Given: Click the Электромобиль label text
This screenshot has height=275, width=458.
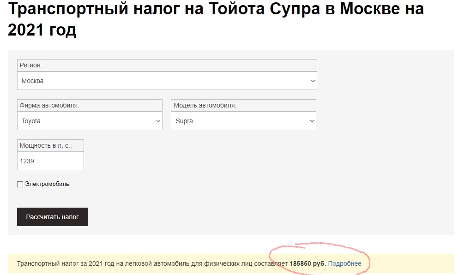Looking at the screenshot, I should coord(47,184).
